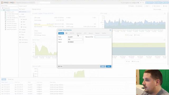Open Summary in the node menu
The height and width of the screenshot is (95, 169).
(24, 12)
